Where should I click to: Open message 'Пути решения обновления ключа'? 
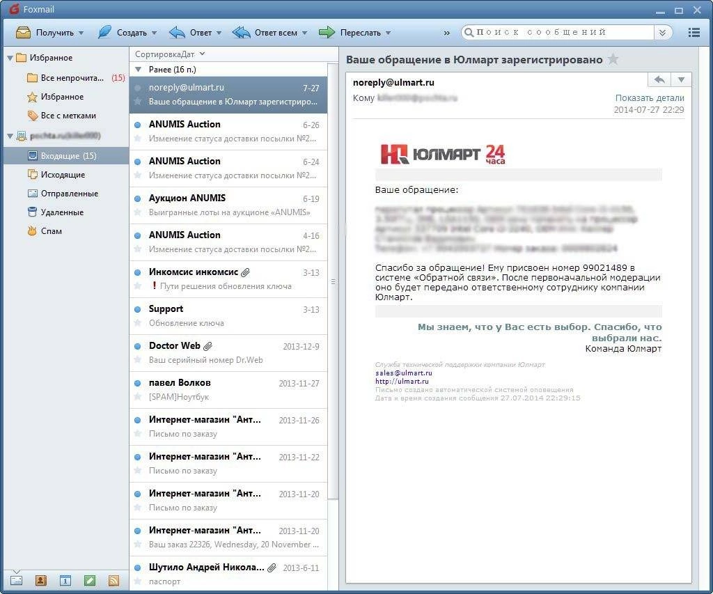[228, 279]
